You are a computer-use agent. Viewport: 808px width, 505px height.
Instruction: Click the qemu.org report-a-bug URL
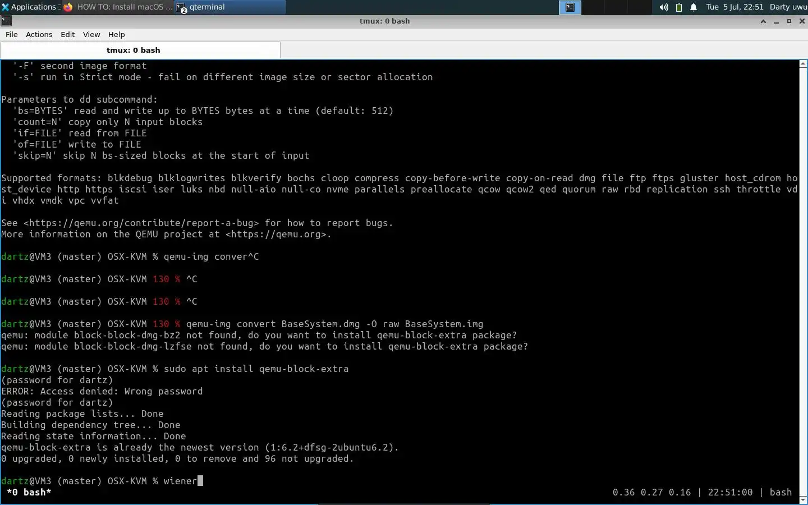click(141, 223)
